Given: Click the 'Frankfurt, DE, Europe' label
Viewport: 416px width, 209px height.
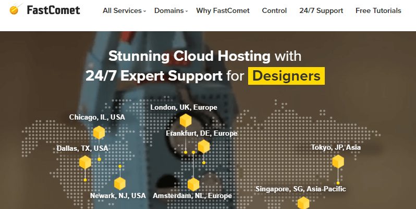Looking at the screenshot, I should (x=202, y=133).
